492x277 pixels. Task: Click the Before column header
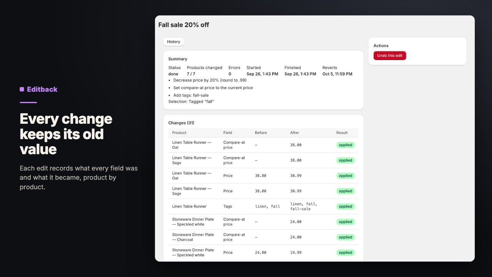(261, 133)
